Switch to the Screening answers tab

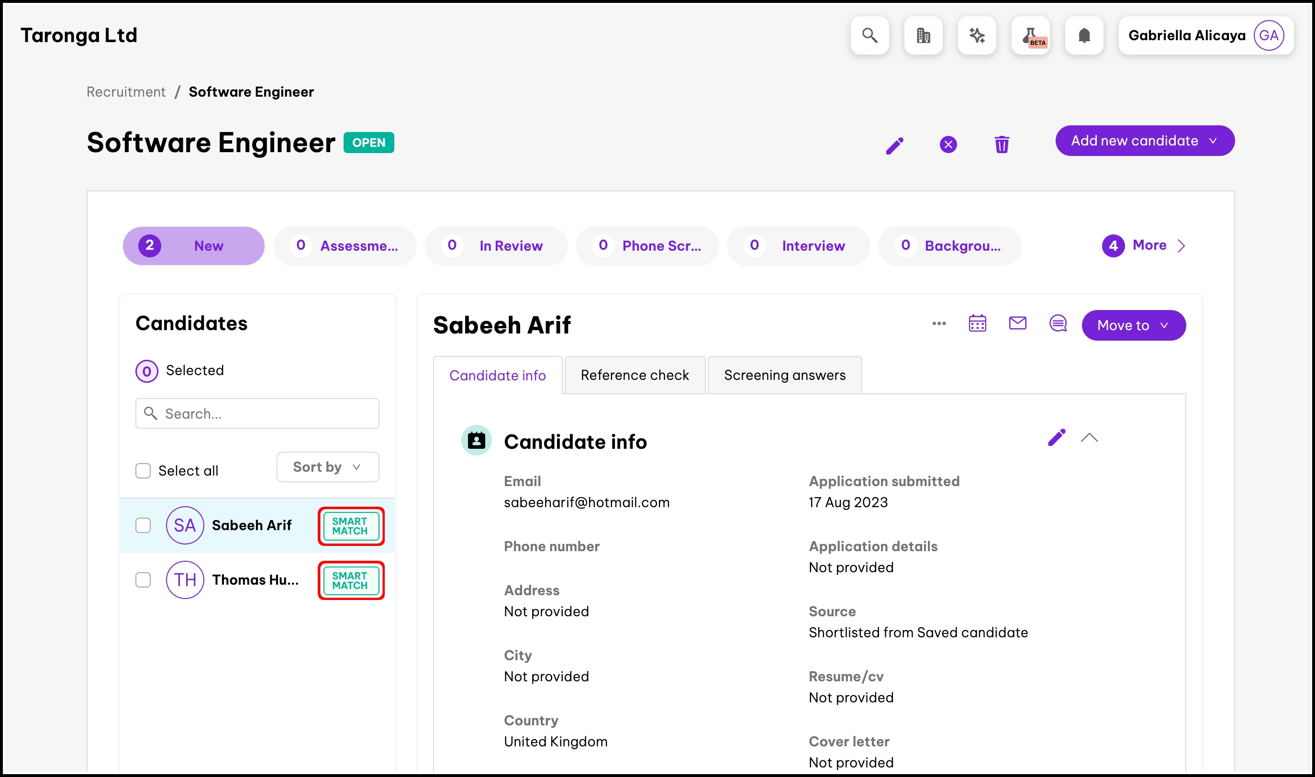point(784,375)
